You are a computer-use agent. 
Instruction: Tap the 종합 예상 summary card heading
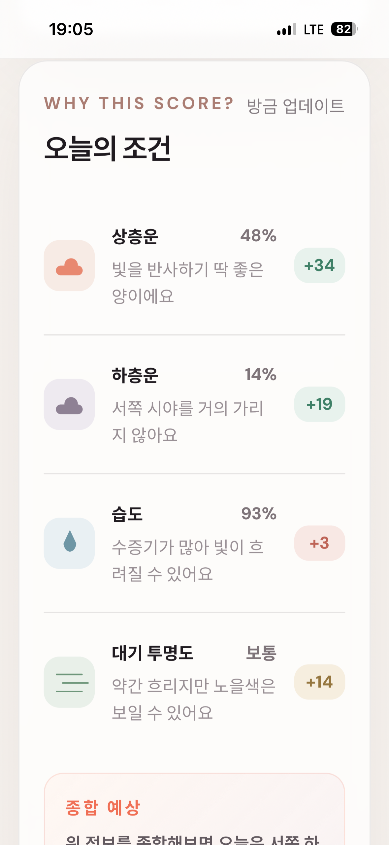click(103, 808)
